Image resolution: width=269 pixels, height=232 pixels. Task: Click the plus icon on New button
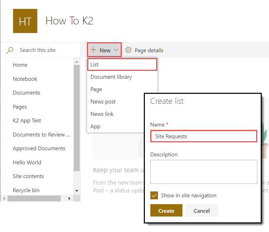click(93, 50)
